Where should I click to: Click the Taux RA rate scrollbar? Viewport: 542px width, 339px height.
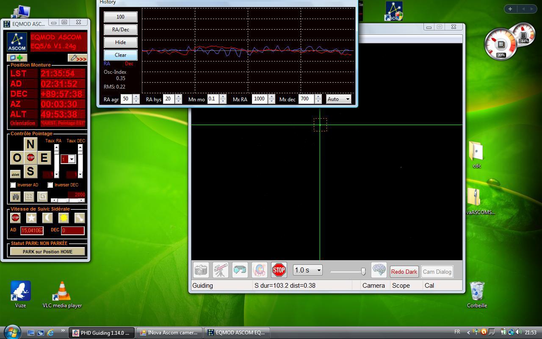[x=56, y=161]
